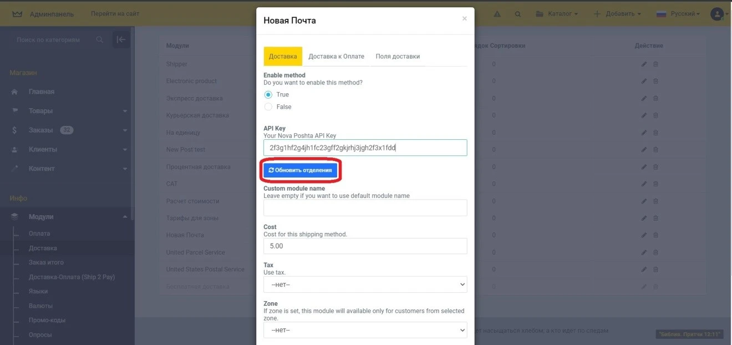The height and width of the screenshot is (345, 732).
Task: Open the Tax dropdown
Action: point(365,285)
